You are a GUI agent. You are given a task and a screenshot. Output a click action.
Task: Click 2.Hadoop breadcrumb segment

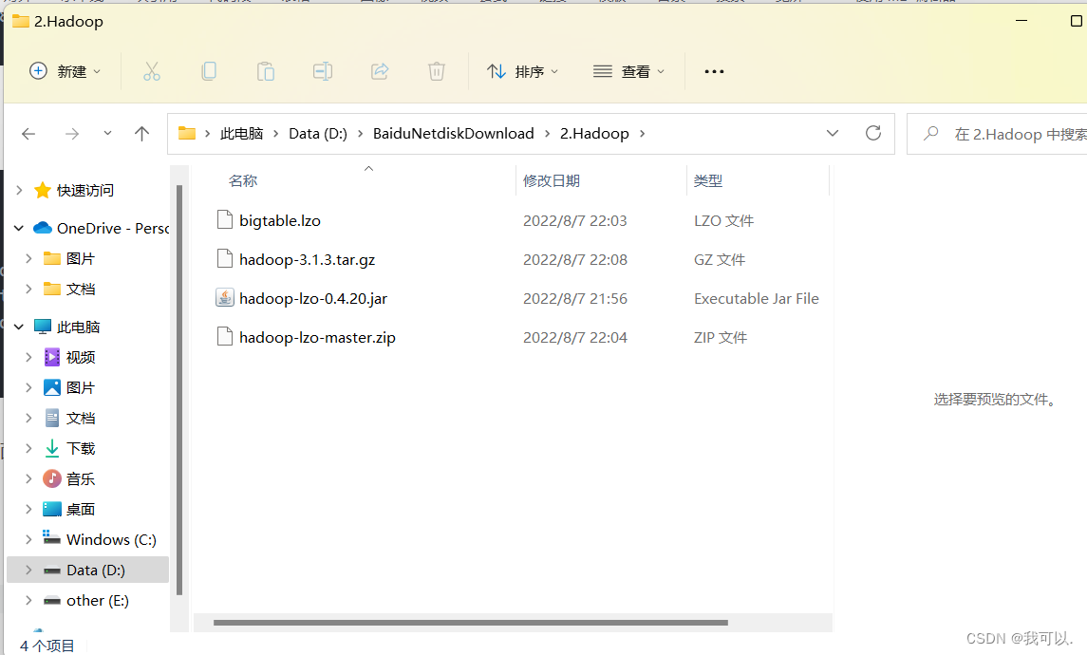[595, 133]
